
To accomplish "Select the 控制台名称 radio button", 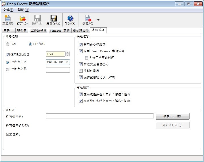I will click(8, 69).
